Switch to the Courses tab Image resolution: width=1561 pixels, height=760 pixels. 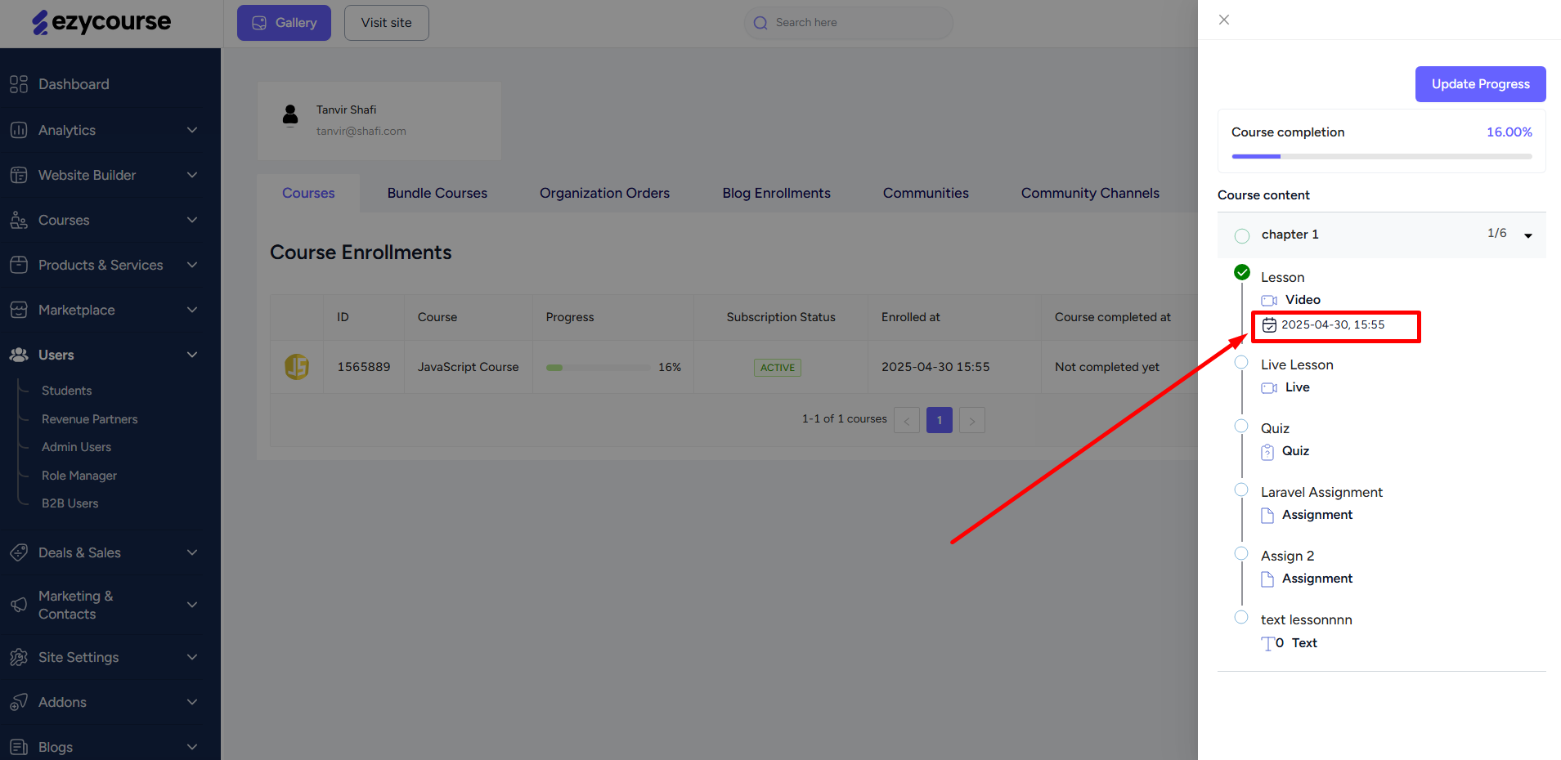click(308, 193)
